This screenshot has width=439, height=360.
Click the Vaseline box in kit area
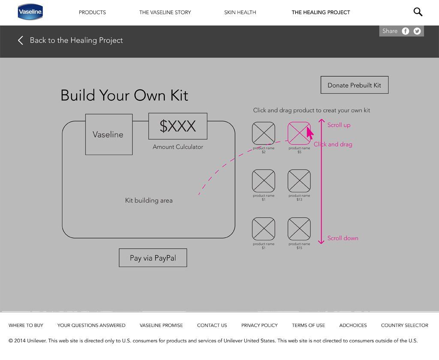tap(109, 135)
